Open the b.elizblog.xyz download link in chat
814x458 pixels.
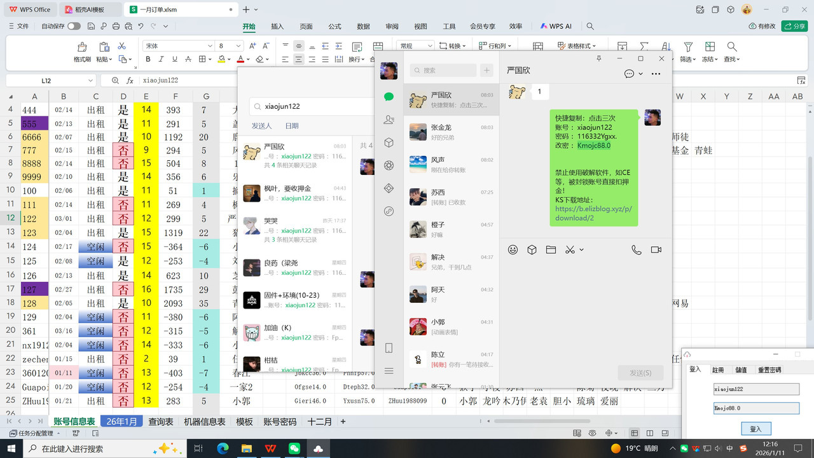[594, 213]
